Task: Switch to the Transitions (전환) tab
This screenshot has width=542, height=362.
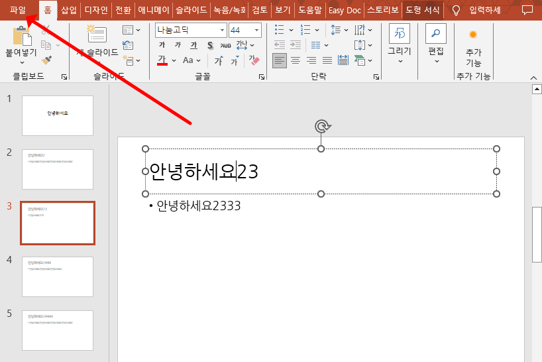Action: point(123,10)
